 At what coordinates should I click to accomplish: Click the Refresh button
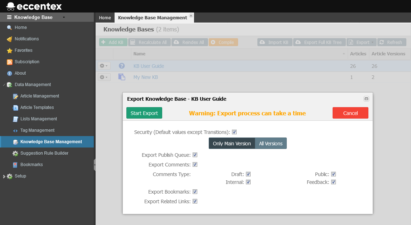tap(392, 42)
